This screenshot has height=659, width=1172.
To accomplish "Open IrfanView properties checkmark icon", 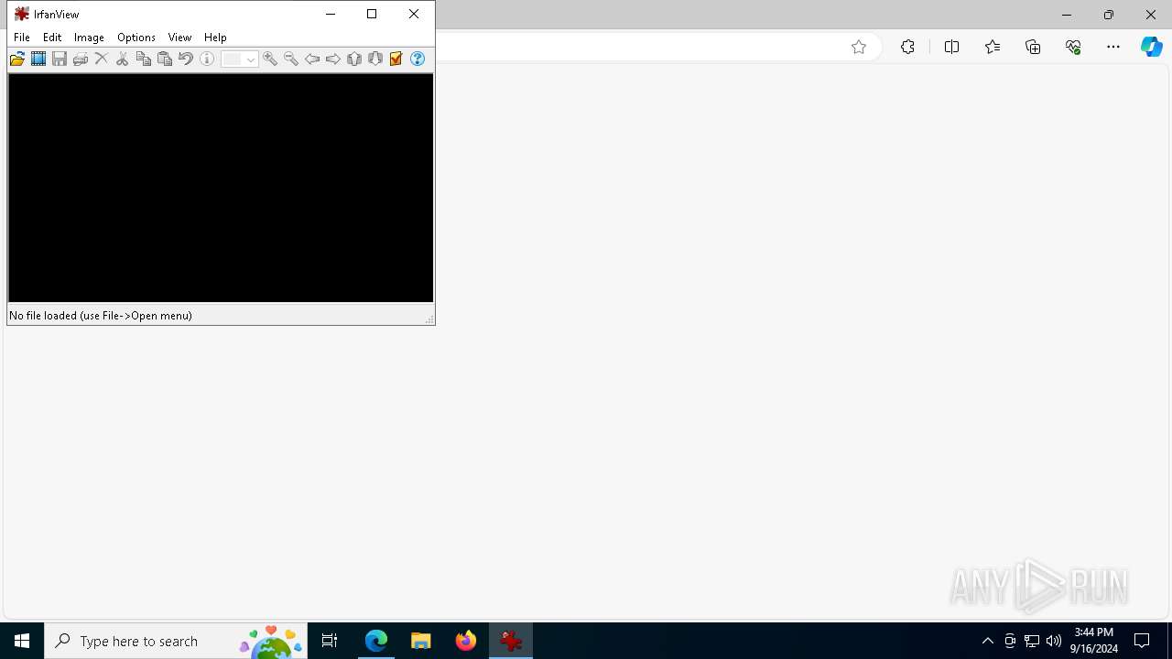I will point(396,59).
